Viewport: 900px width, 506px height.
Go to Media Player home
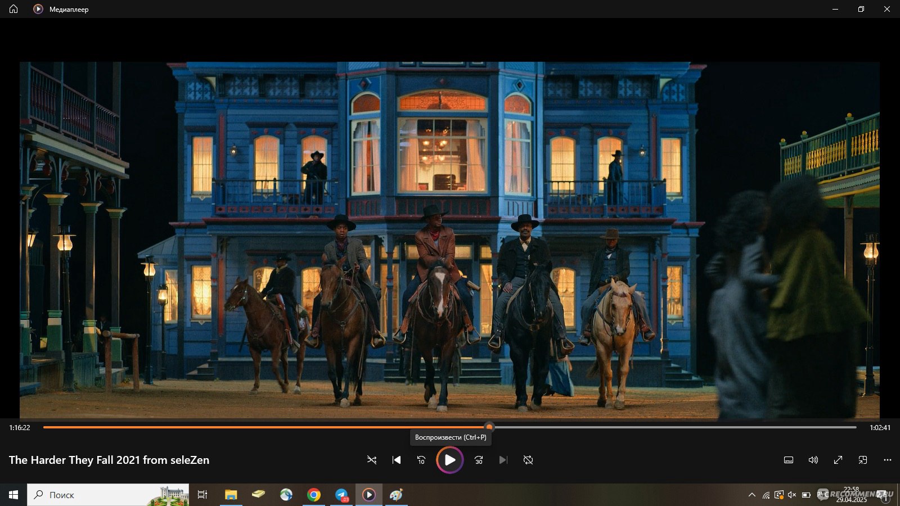click(13, 9)
